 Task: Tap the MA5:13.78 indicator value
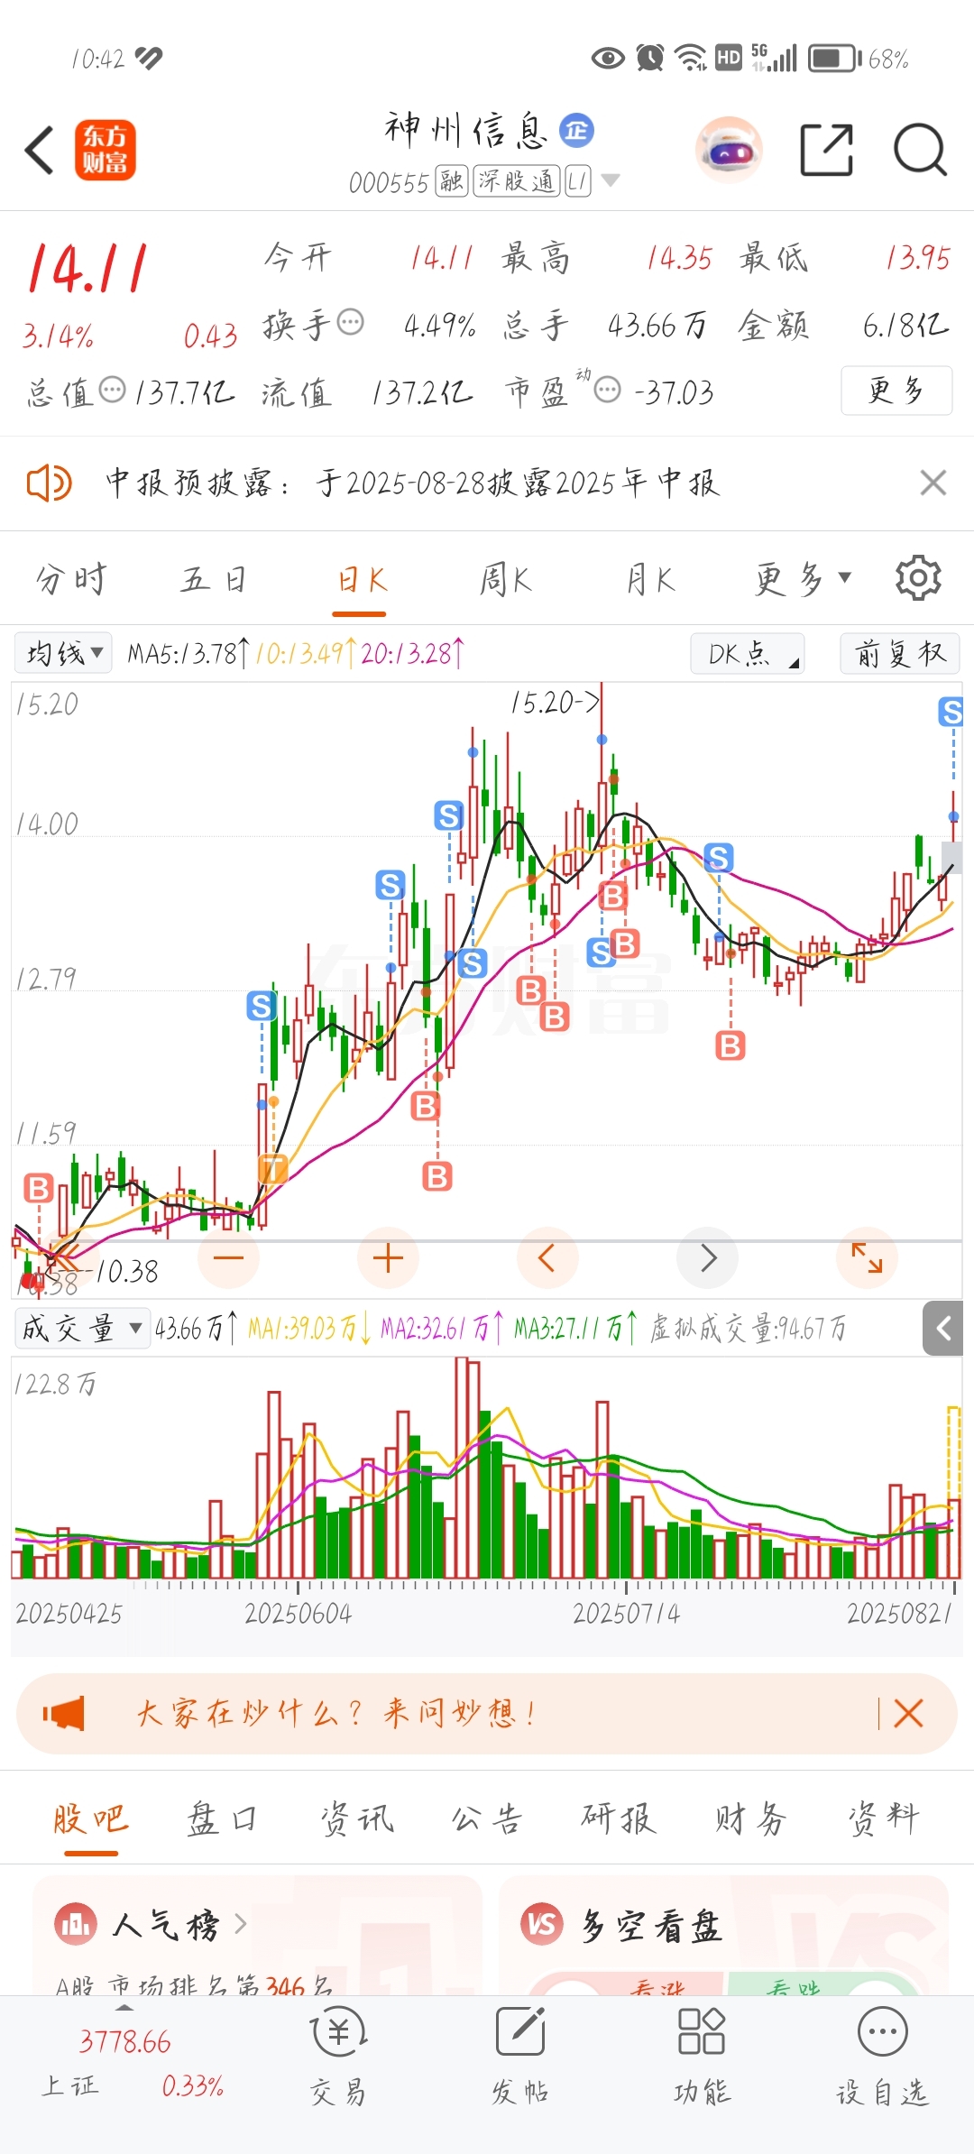pos(188,652)
